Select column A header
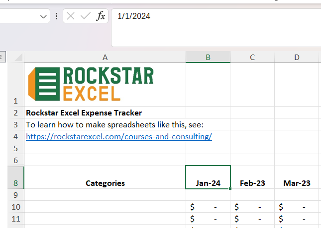The width and height of the screenshot is (321, 228). point(105,57)
